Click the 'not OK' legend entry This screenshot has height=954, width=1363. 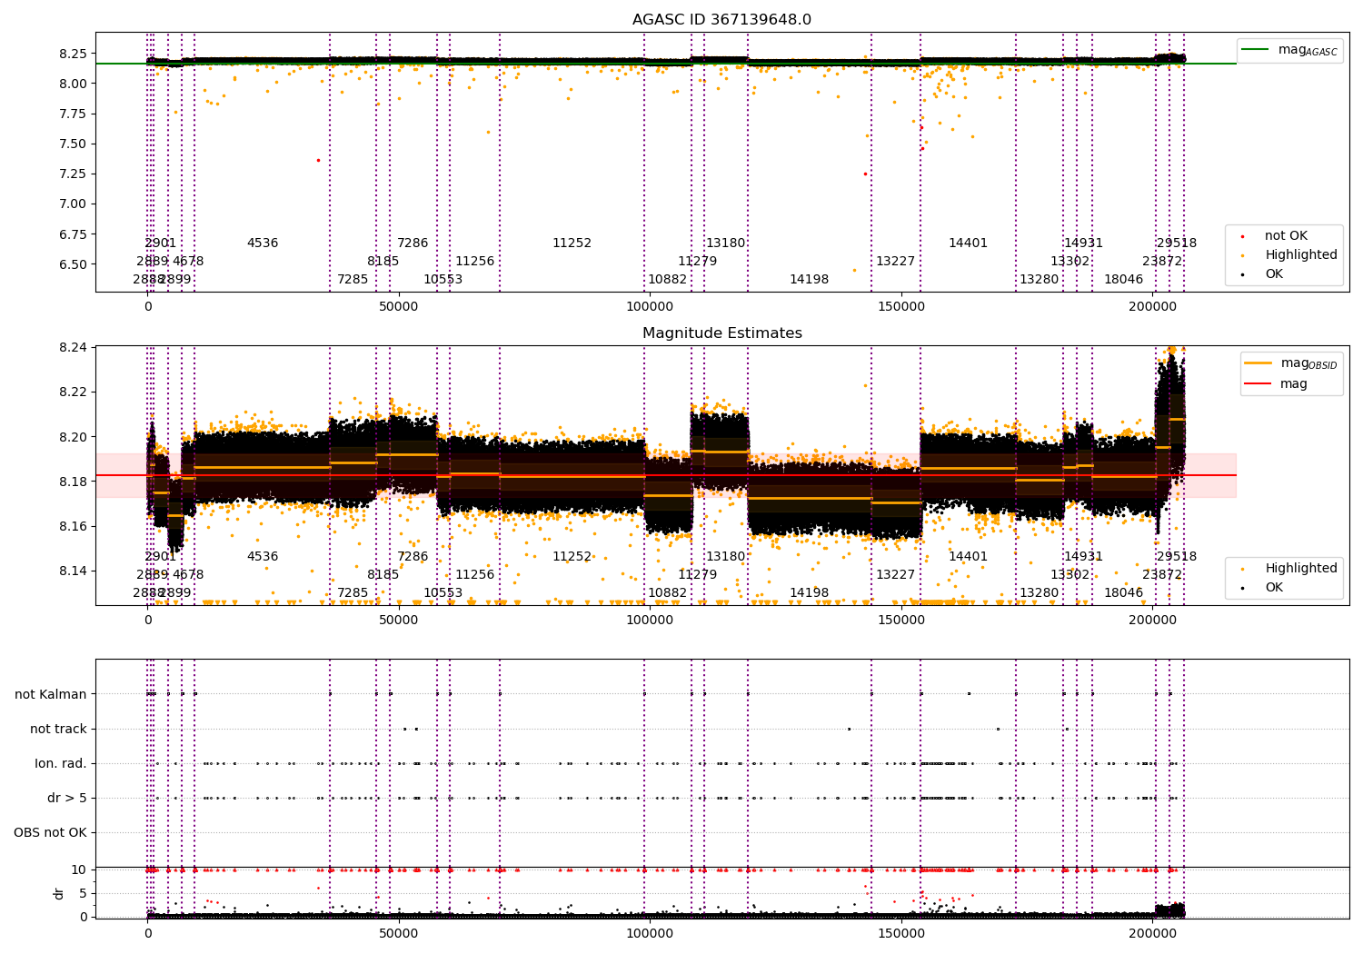click(1285, 236)
